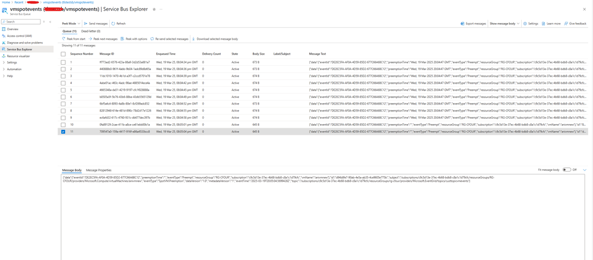Click the Peek with options icon
The image size is (593, 260).
pos(122,39)
